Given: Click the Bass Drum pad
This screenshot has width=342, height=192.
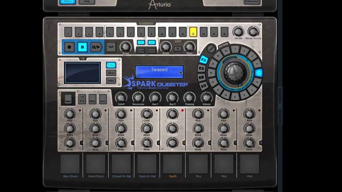Looking at the screenshot, I should point(70,164).
